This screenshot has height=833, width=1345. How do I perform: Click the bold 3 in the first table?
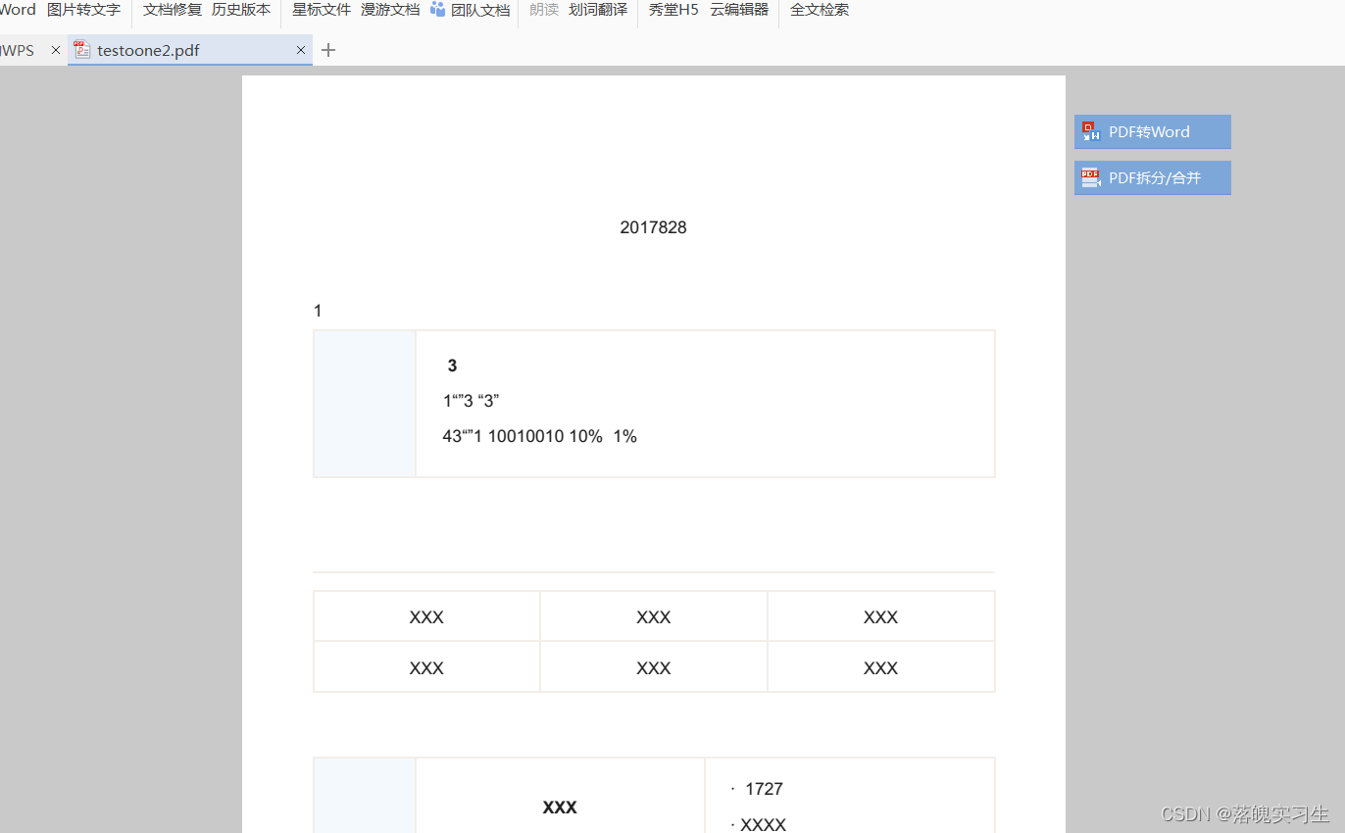coord(452,366)
